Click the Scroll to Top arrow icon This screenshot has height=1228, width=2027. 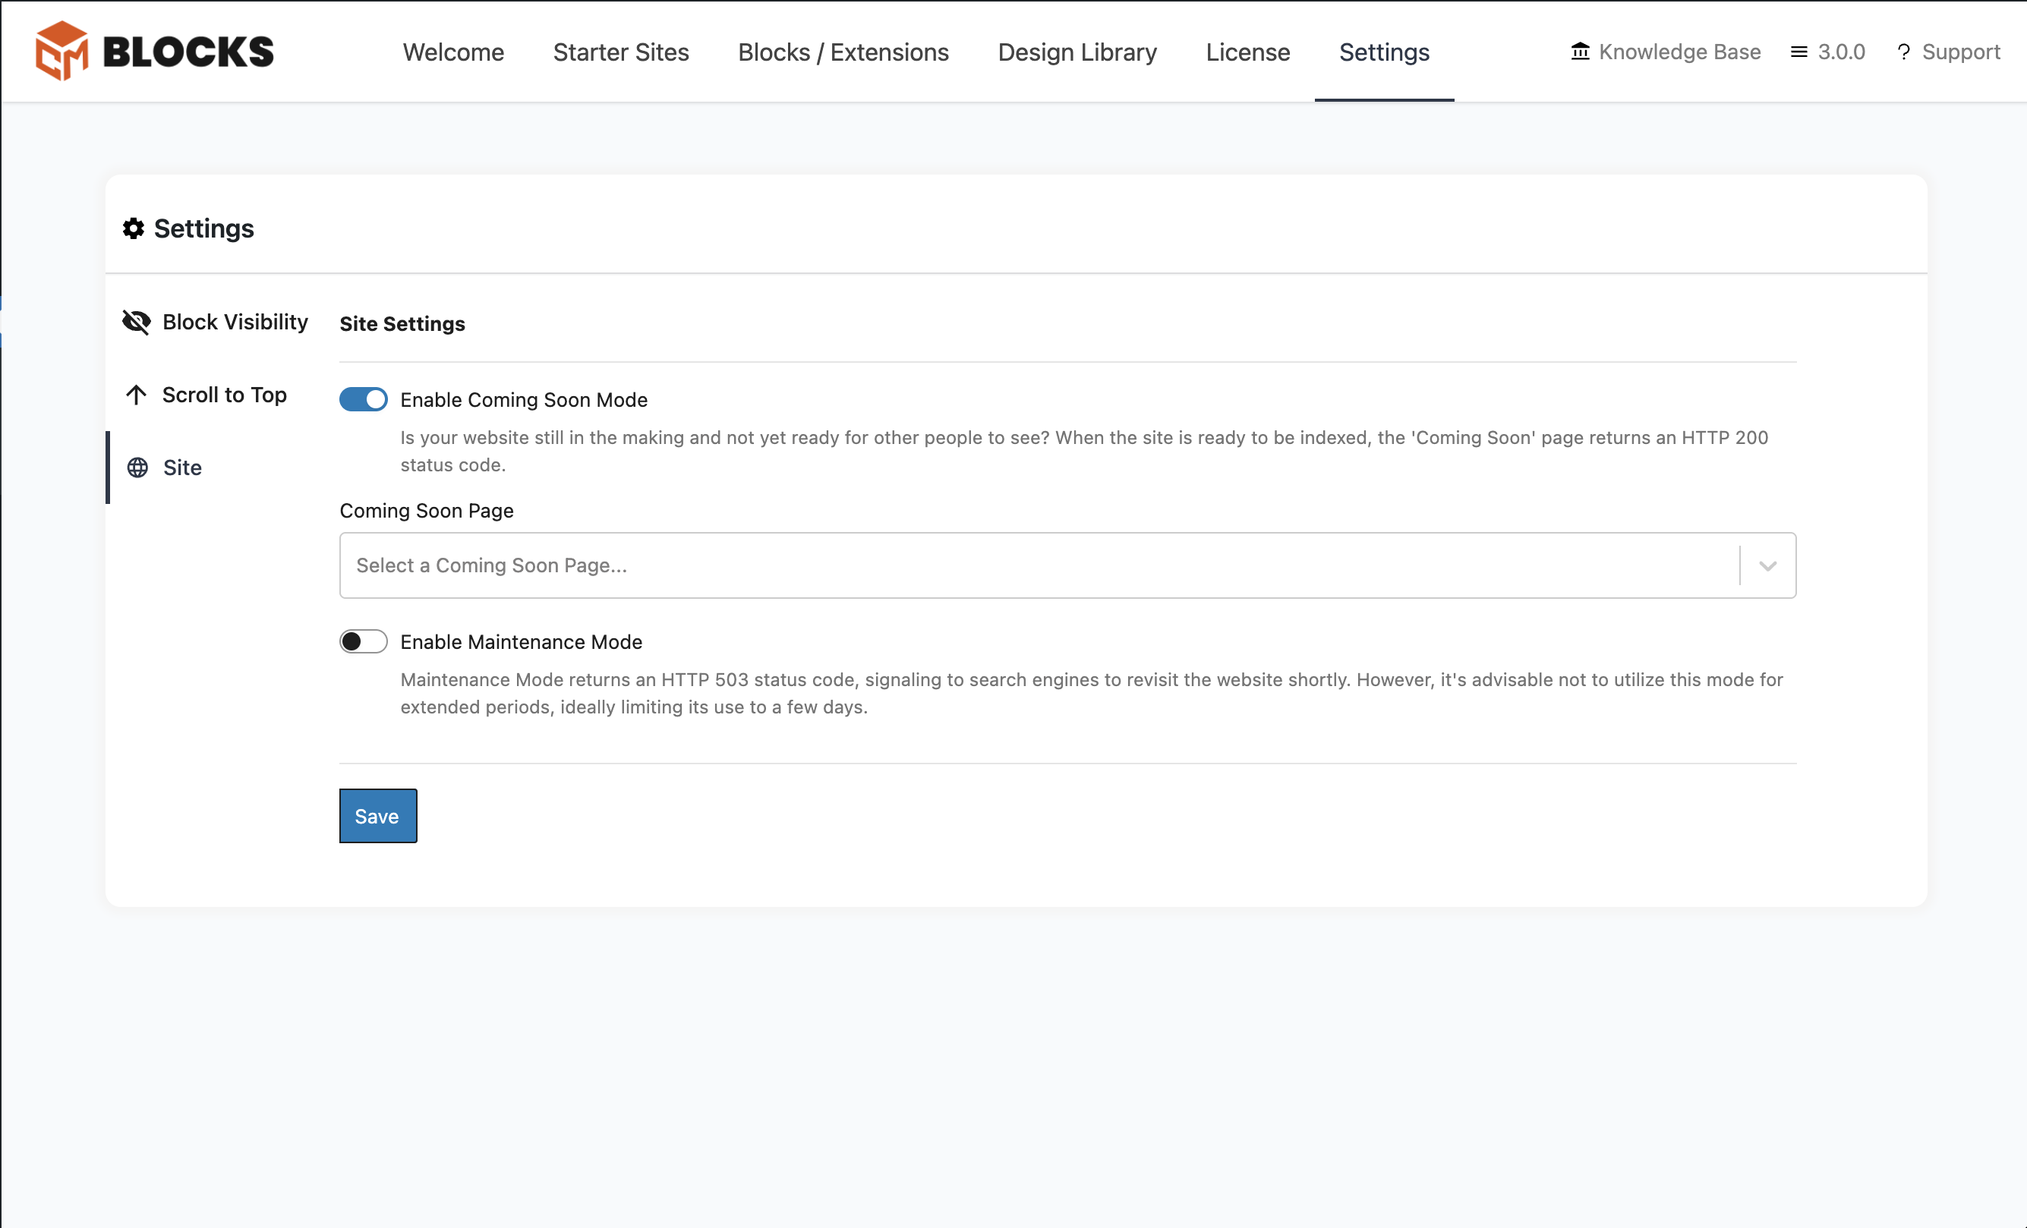[x=137, y=395]
